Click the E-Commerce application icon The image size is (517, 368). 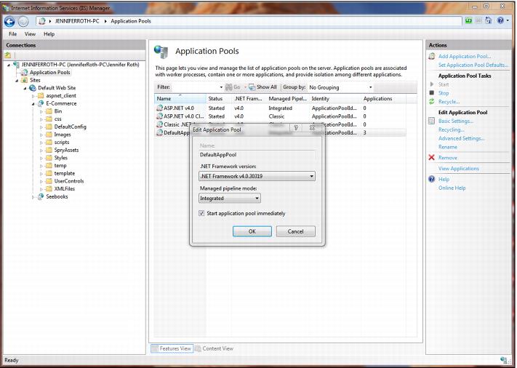pos(41,103)
